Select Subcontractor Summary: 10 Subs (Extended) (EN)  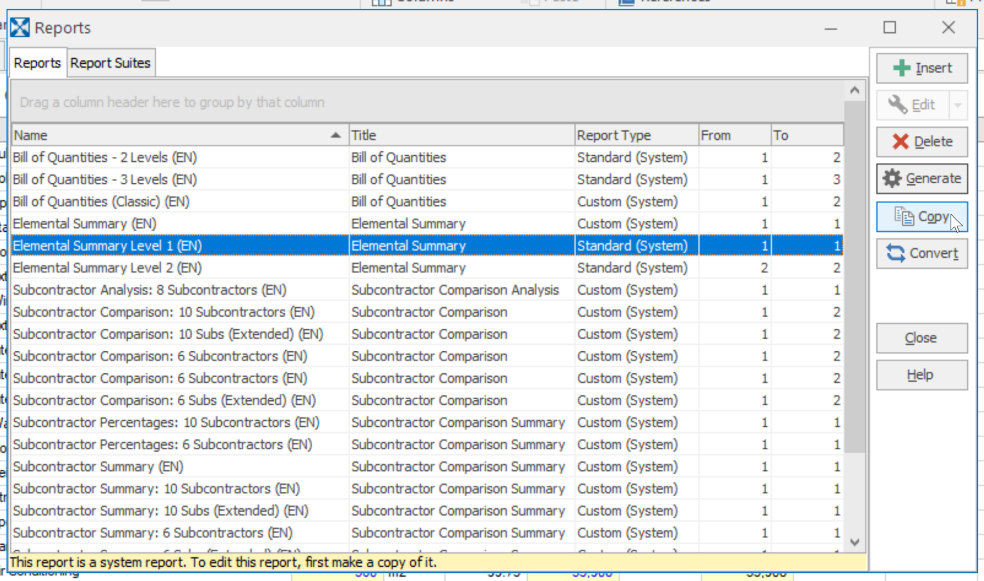point(427,511)
